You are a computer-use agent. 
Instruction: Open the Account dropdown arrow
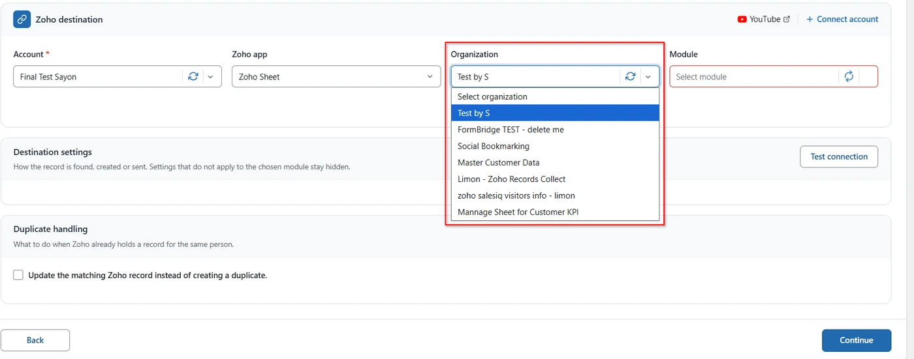[x=210, y=76]
